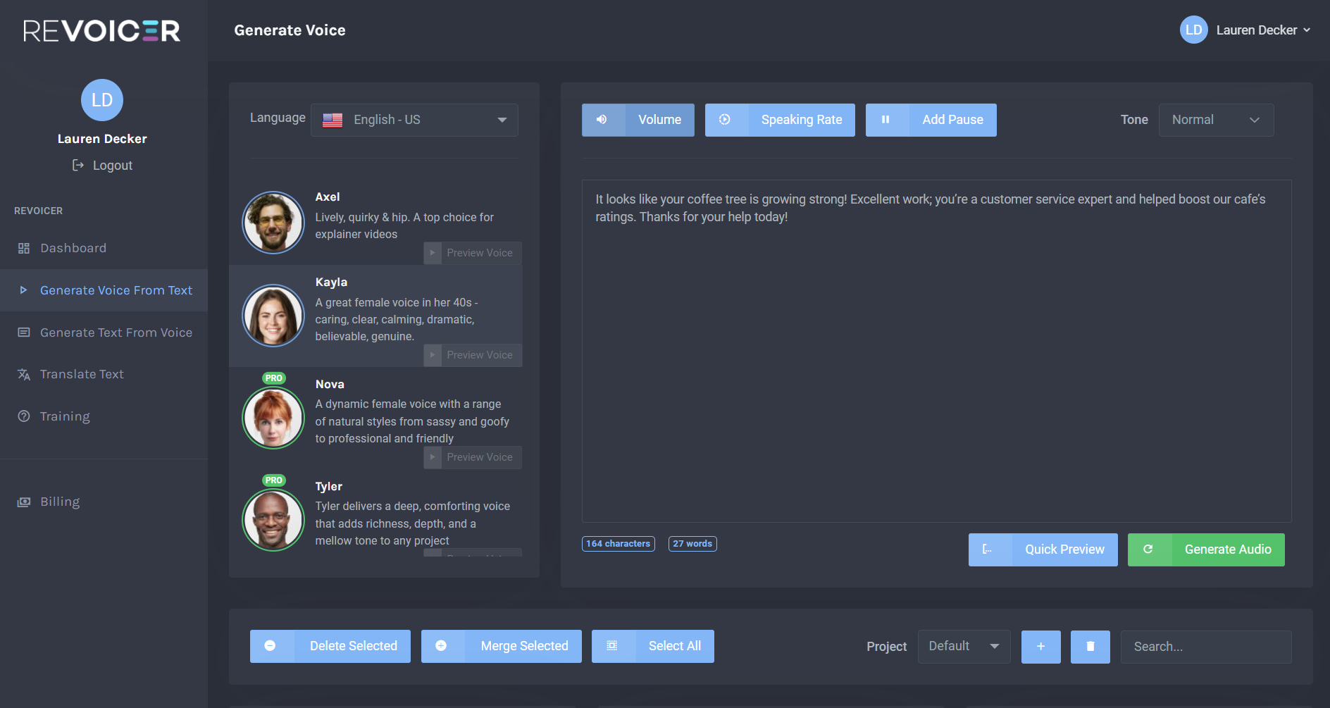Viewport: 1330px width, 708px height.
Task: Play Nova's voice preview icon
Action: 433,457
